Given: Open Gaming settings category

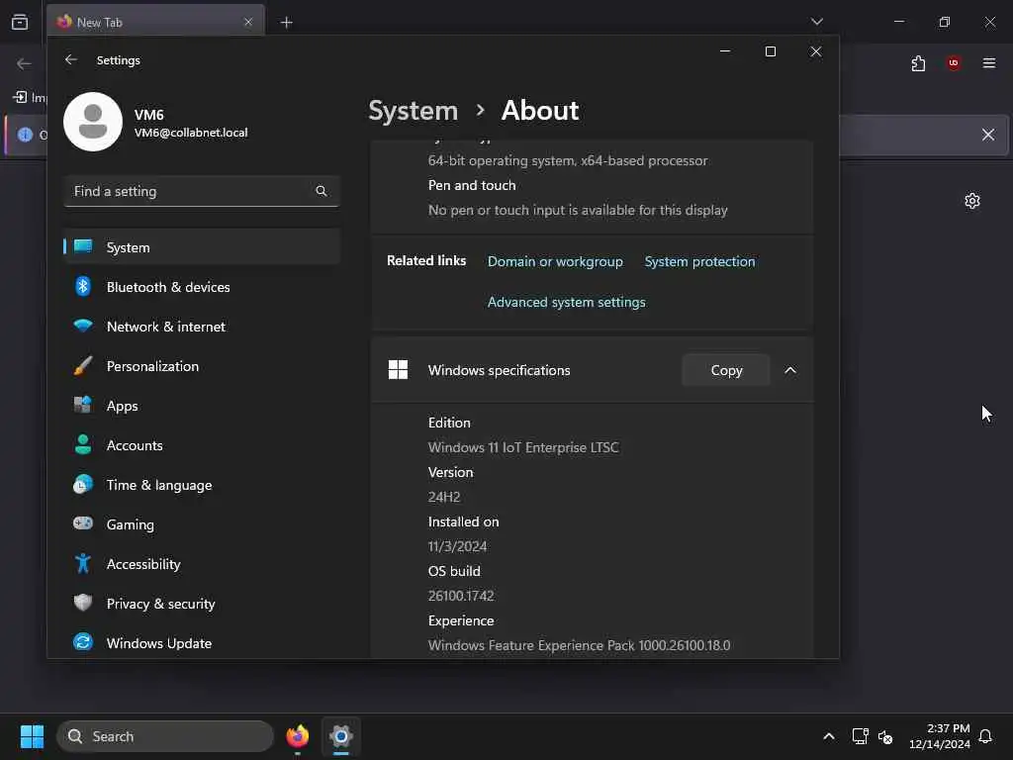Looking at the screenshot, I should click(x=202, y=524).
